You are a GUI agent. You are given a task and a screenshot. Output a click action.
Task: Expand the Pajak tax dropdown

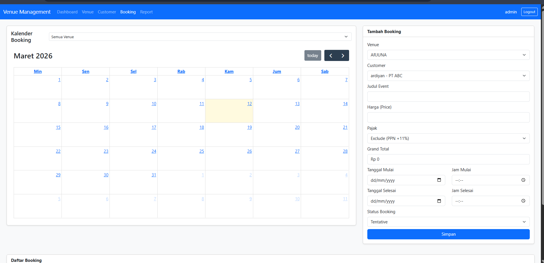tap(448, 138)
